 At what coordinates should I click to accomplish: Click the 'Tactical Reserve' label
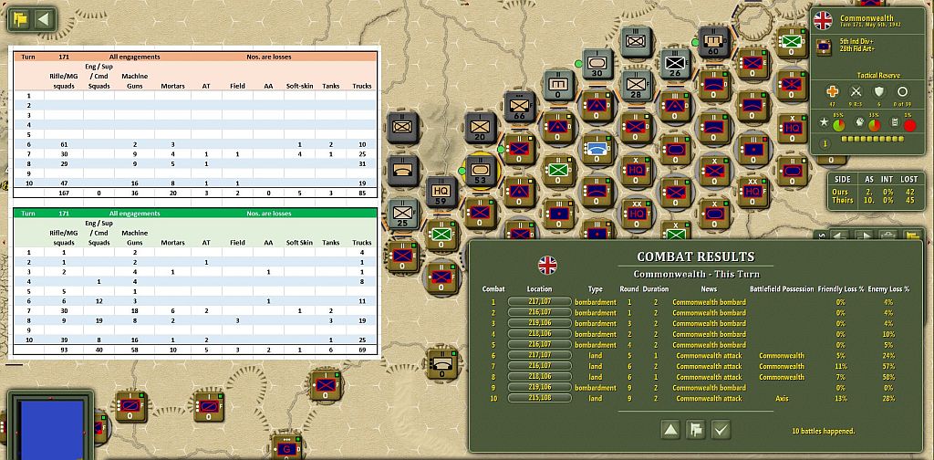(878, 75)
